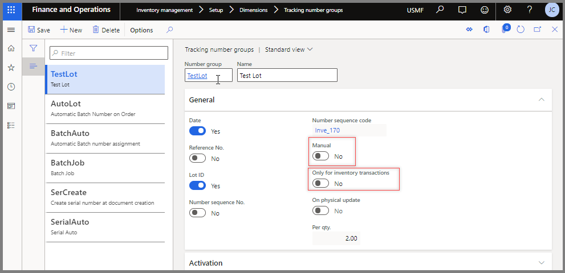Click the action pane search magnifier
Screen dimensions: 565x273
pyautogui.click(x=169, y=30)
